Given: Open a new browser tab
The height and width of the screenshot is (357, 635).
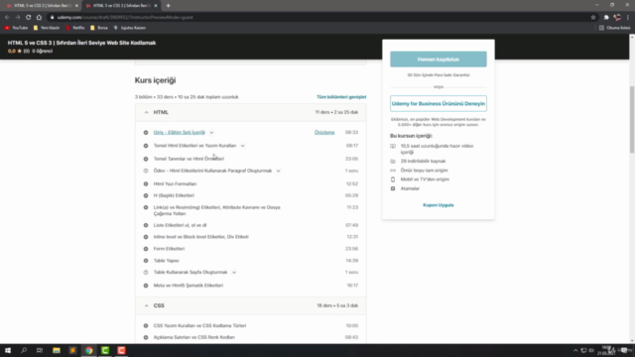Looking at the screenshot, I should point(168,6).
